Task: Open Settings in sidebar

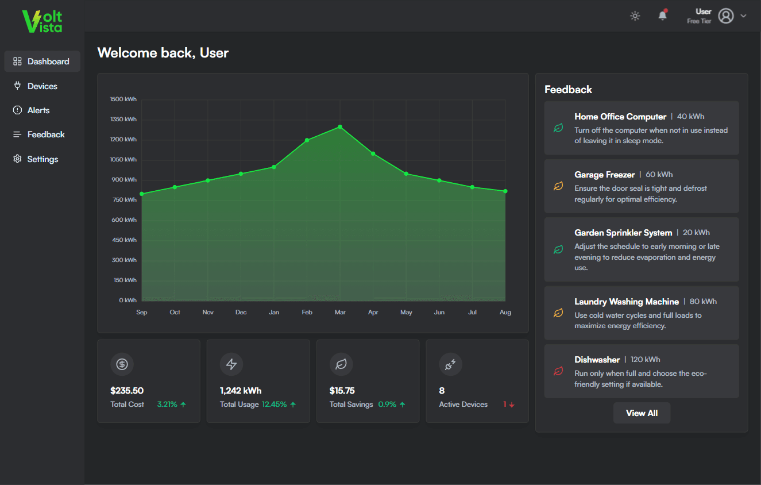Action: 42,159
